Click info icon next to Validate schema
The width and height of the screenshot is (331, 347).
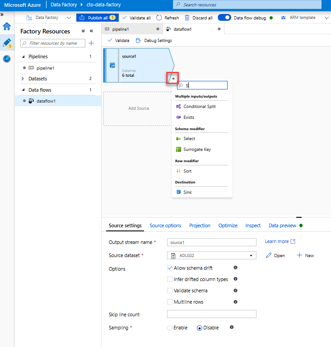click(235, 291)
